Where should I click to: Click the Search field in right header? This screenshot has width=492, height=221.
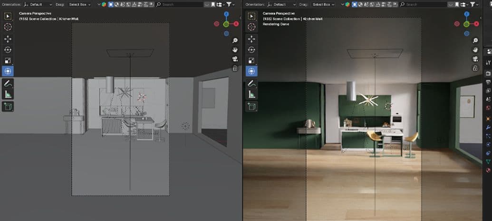click(423, 4)
